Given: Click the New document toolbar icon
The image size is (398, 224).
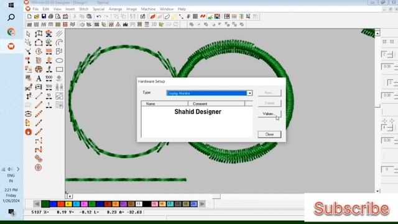Looking at the screenshot, I should pos(29,17).
